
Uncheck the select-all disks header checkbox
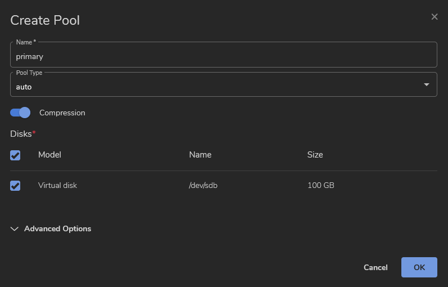(16, 155)
